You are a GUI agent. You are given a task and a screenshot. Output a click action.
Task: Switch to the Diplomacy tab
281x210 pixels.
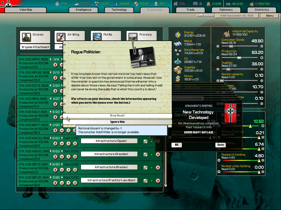click(226, 10)
